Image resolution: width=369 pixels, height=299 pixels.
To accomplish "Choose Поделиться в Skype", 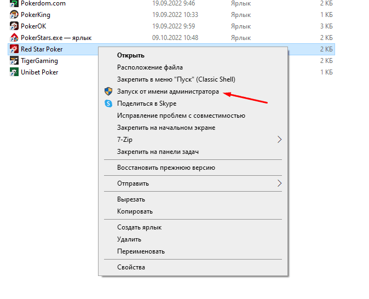I will click(x=147, y=104).
